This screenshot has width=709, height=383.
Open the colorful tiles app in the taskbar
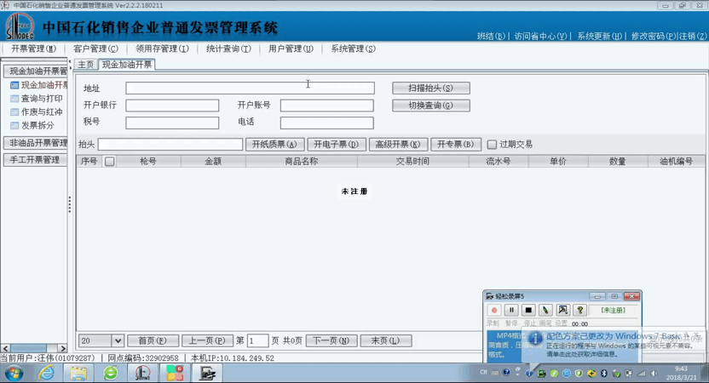175,373
